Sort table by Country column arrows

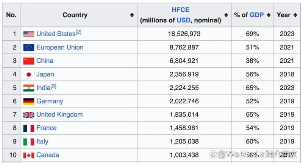[132, 15]
